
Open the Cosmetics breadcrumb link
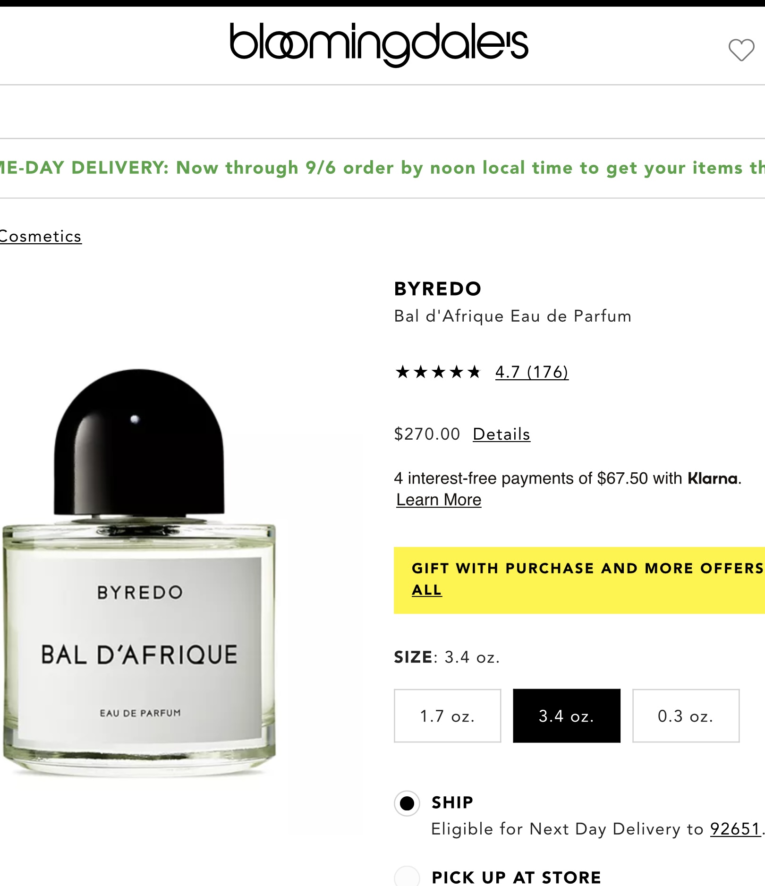tap(41, 236)
